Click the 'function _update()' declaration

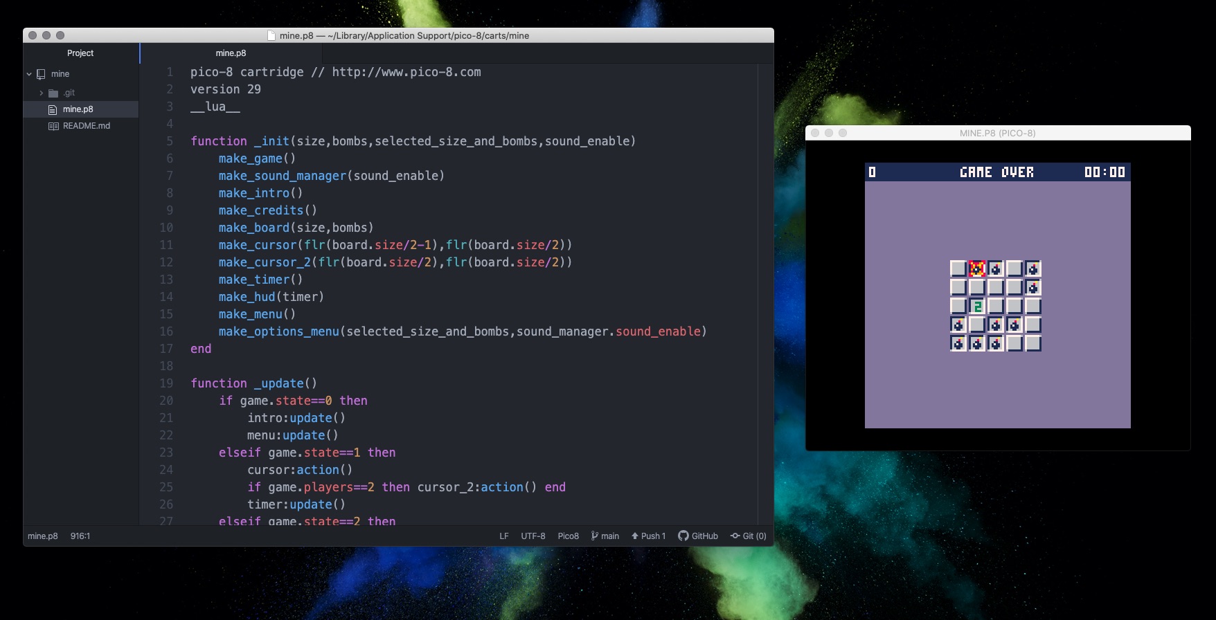pos(253,383)
